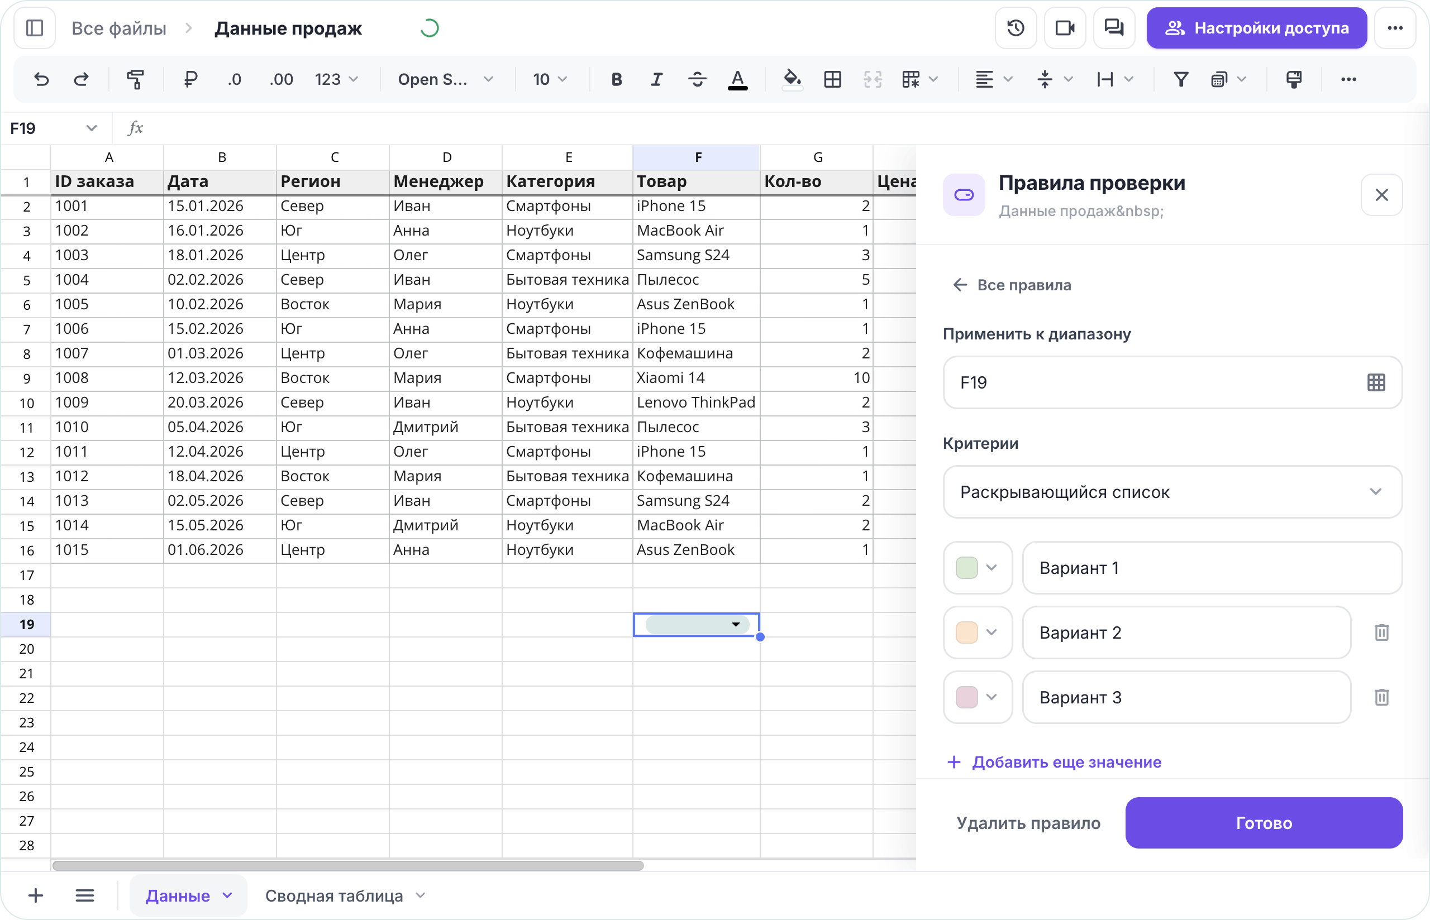Redo the last action
Screen dimensions: 1430x920
[x=81, y=79]
